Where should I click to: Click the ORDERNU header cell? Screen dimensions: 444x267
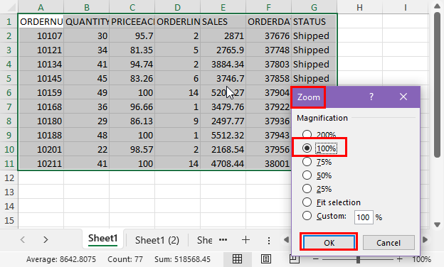tap(41, 21)
